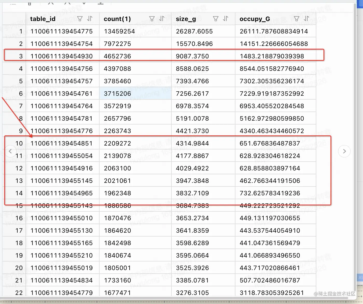Select occupy_G cell 6953.405520284548
Screen dimensions: 363x304
coord(276,106)
